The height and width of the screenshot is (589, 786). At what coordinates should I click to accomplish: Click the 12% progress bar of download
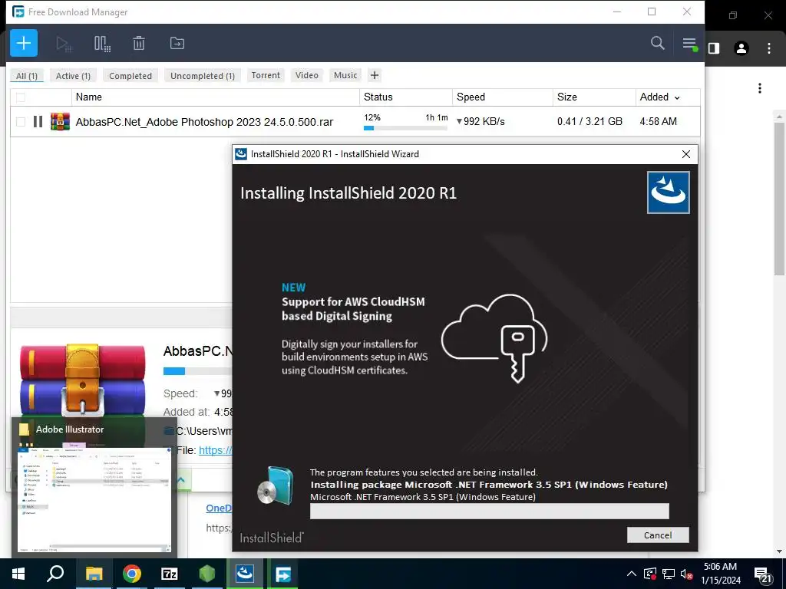point(405,128)
